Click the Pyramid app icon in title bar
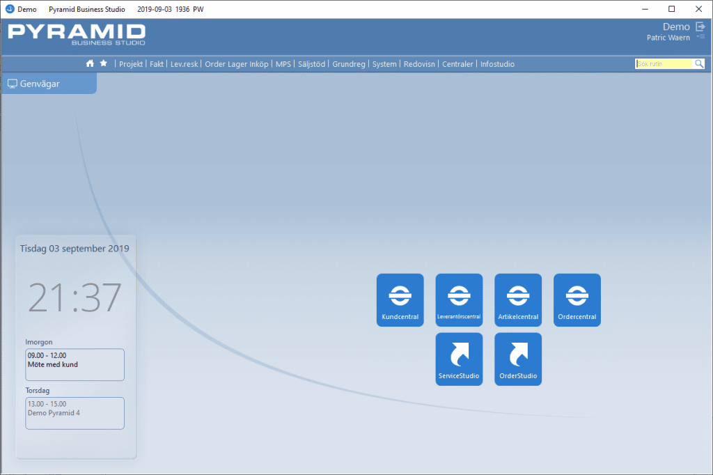The width and height of the screenshot is (713, 475). click(x=10, y=9)
